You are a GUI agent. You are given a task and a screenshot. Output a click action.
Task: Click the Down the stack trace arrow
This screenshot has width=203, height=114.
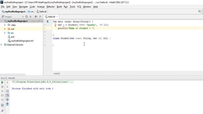click(7, 87)
